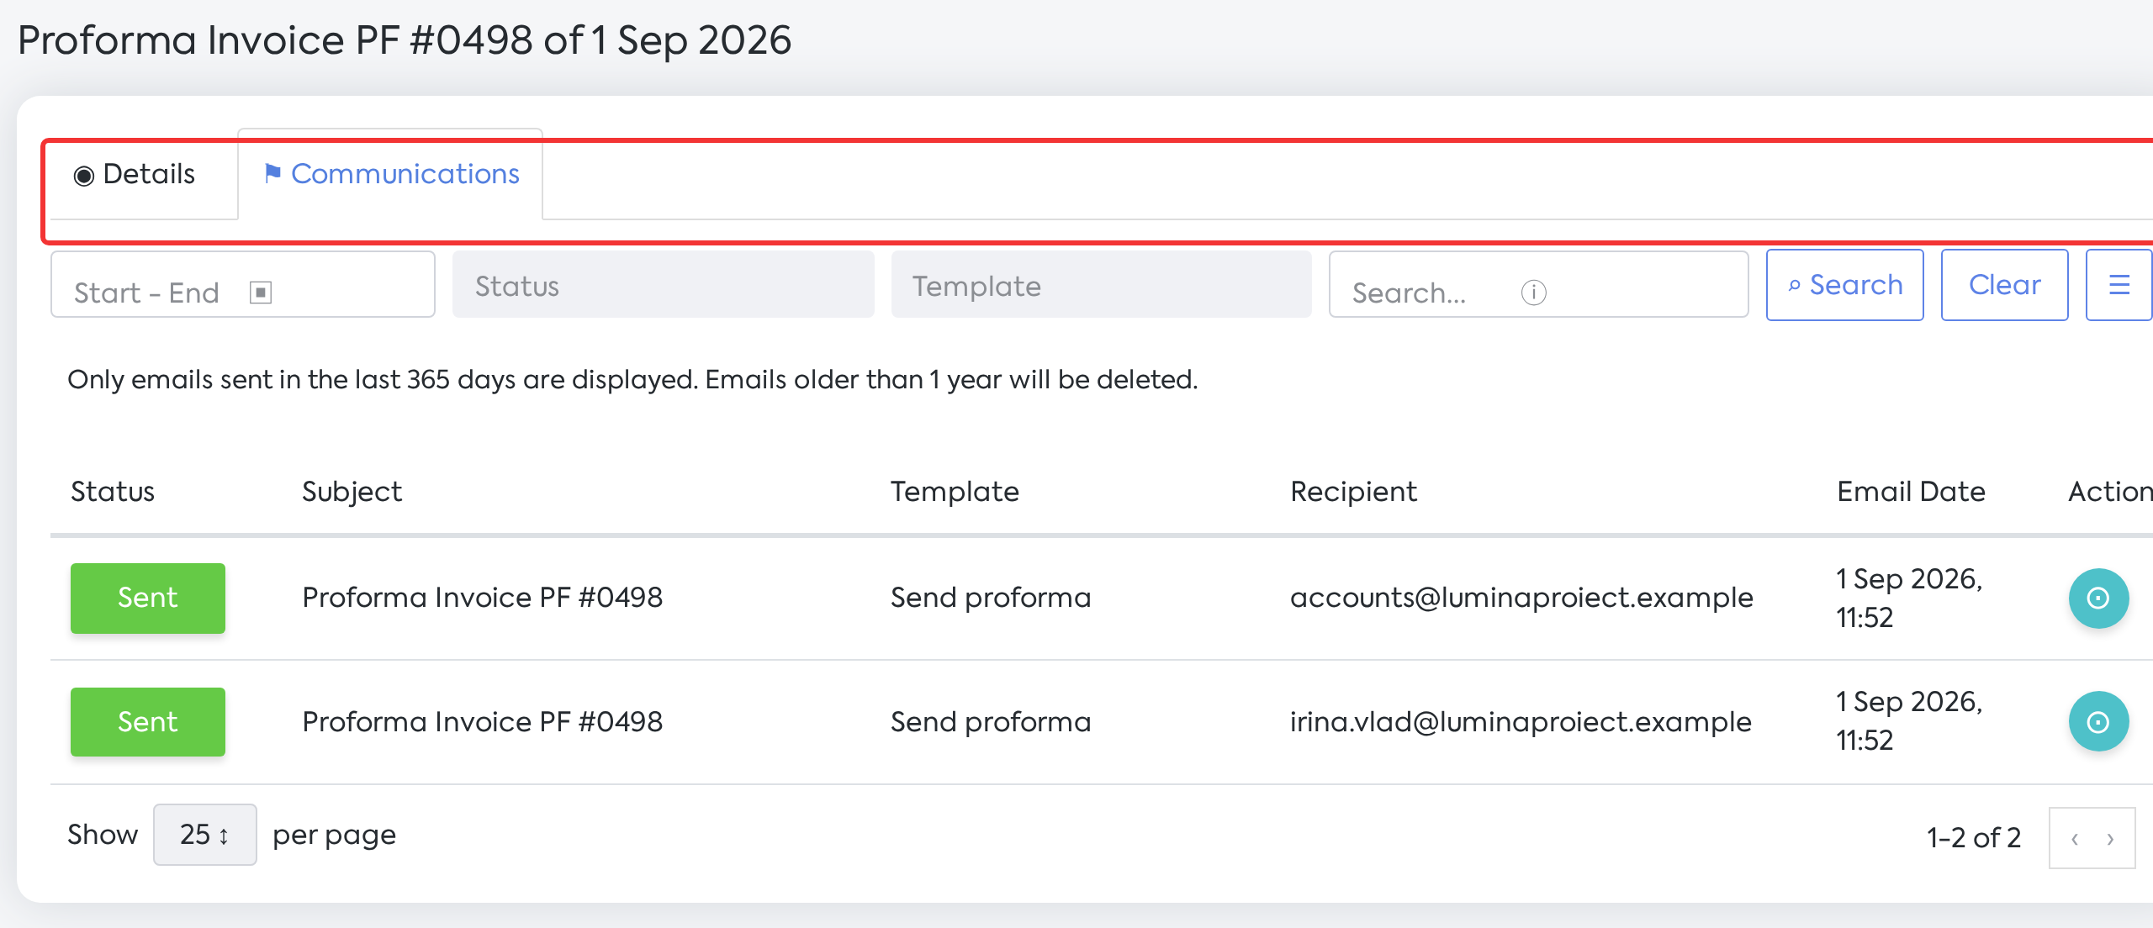Screen dimensions: 2153x928
Task: Click Sent badge for accounts@luminaproiect.example row
Action: pyautogui.click(x=148, y=598)
